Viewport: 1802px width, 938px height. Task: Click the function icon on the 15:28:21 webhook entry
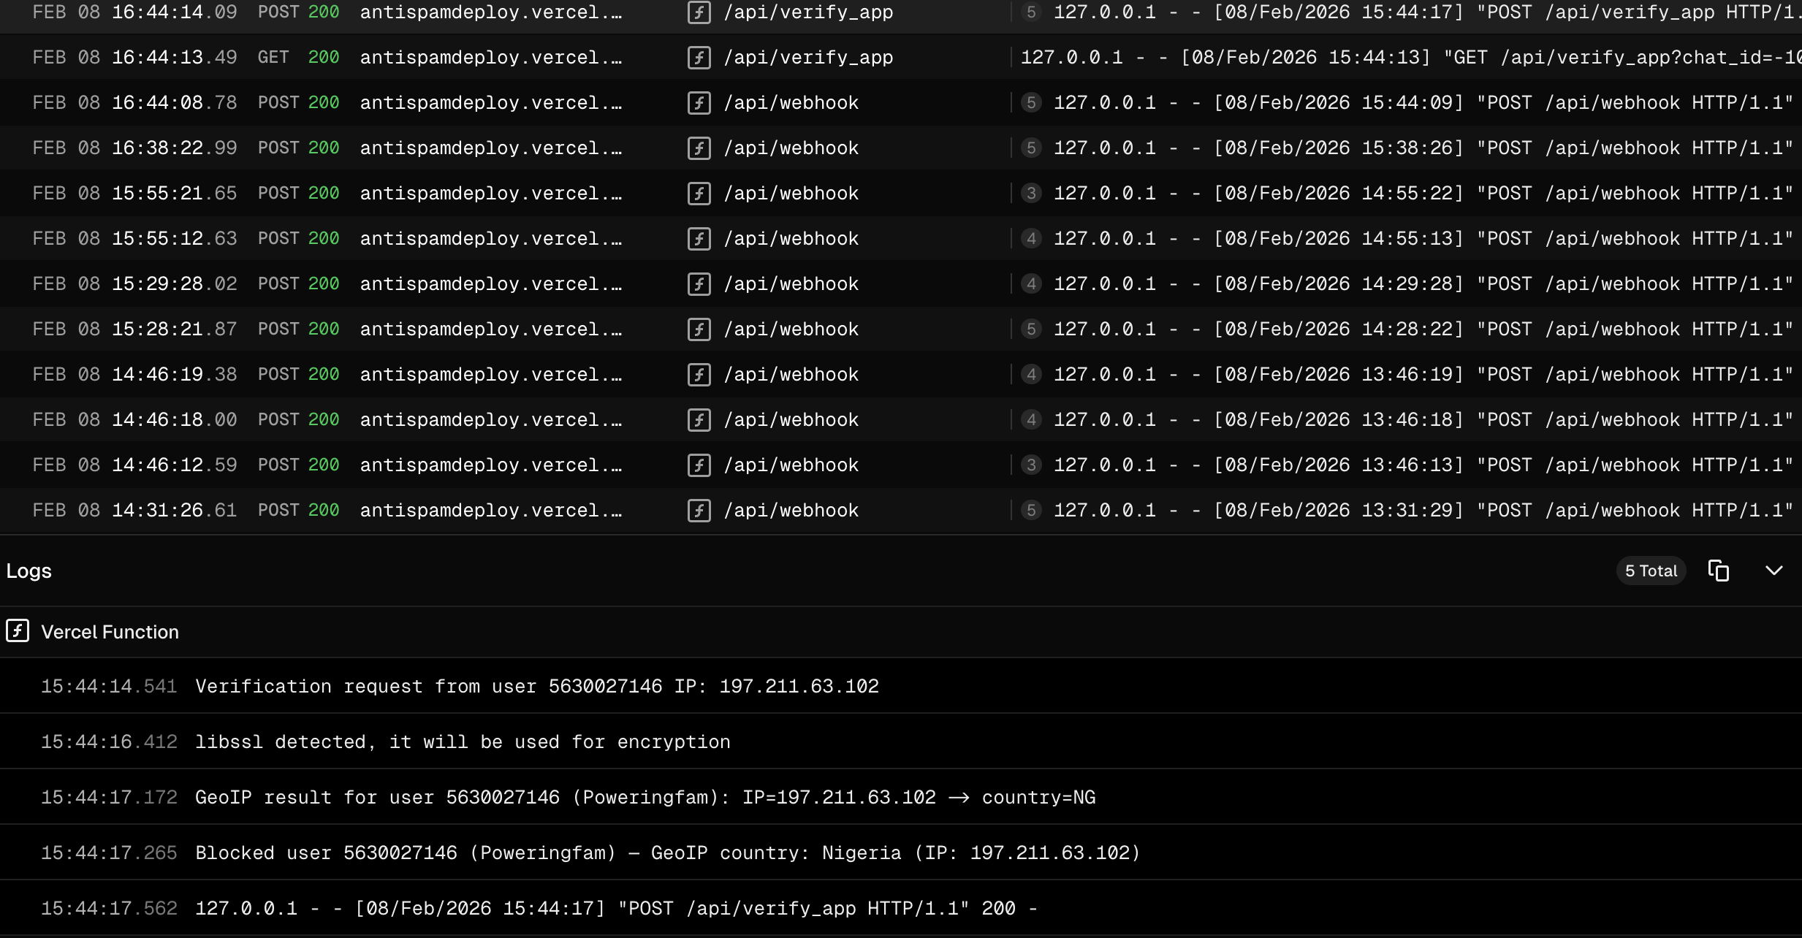coord(699,329)
